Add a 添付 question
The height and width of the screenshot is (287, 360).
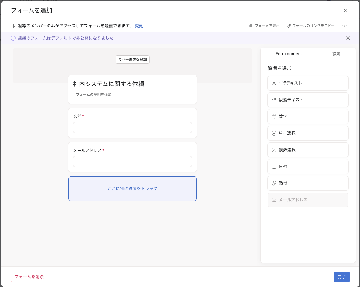tap(308, 183)
